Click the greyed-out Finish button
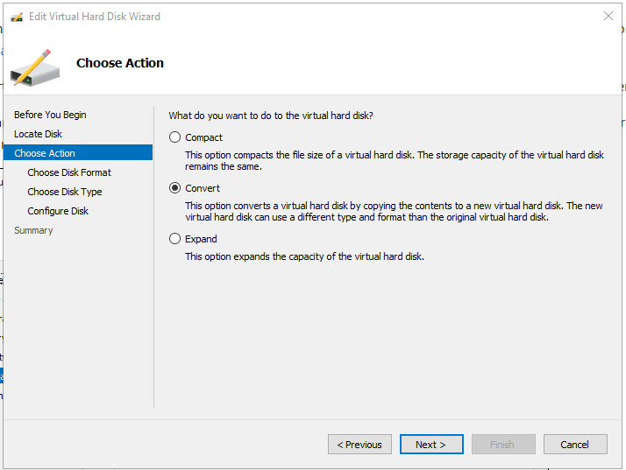The height and width of the screenshot is (470, 626). pyautogui.click(x=503, y=444)
